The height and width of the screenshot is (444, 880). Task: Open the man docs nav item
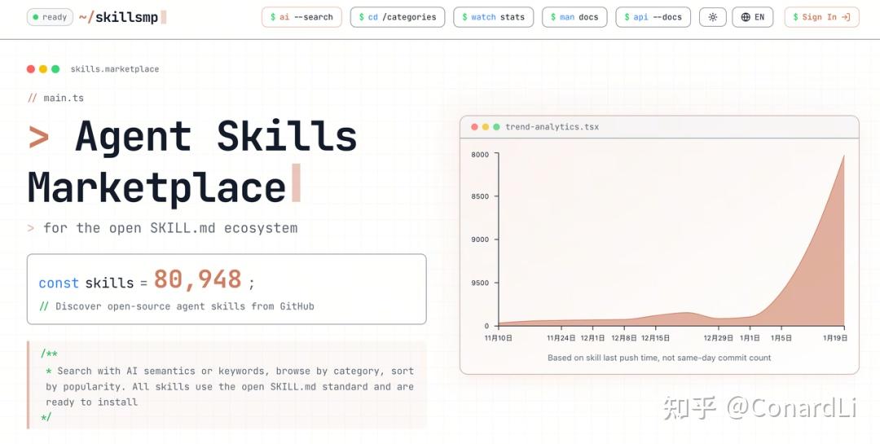point(574,17)
